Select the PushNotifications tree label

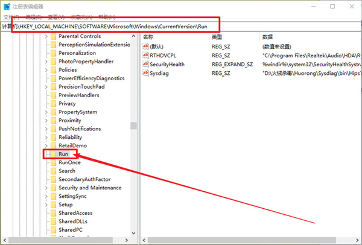coord(80,129)
